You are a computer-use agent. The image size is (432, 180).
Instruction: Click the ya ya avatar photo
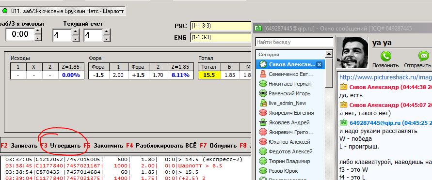pos(352,52)
